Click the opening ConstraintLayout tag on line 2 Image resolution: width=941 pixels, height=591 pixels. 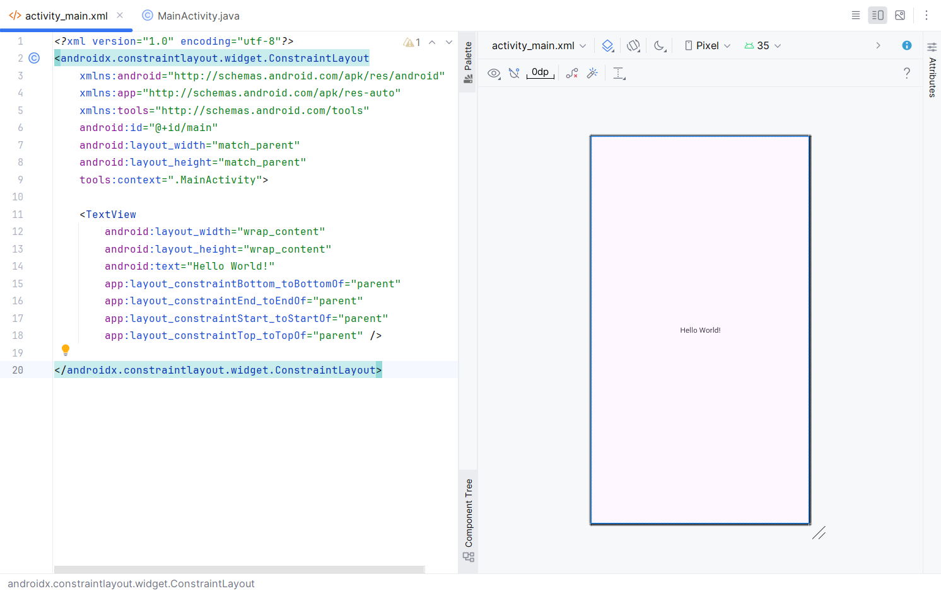coord(212,58)
